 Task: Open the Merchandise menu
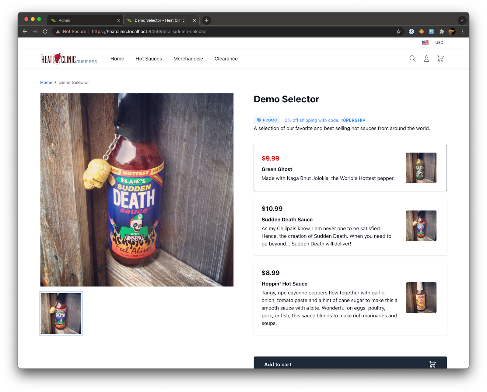[188, 59]
